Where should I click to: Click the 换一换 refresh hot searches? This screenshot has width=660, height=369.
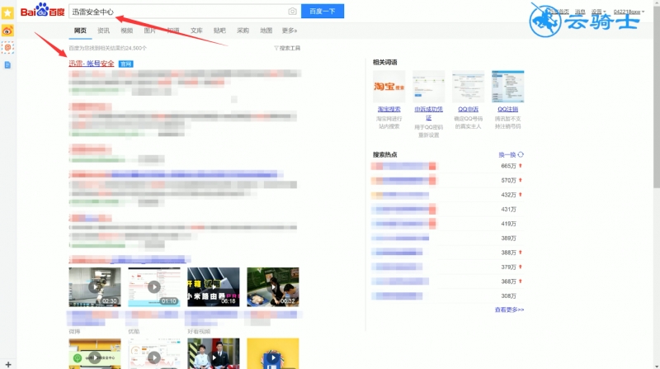(x=511, y=154)
